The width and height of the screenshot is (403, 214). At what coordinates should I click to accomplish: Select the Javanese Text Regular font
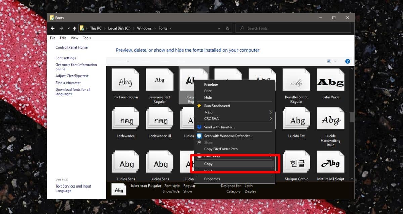[160, 86]
